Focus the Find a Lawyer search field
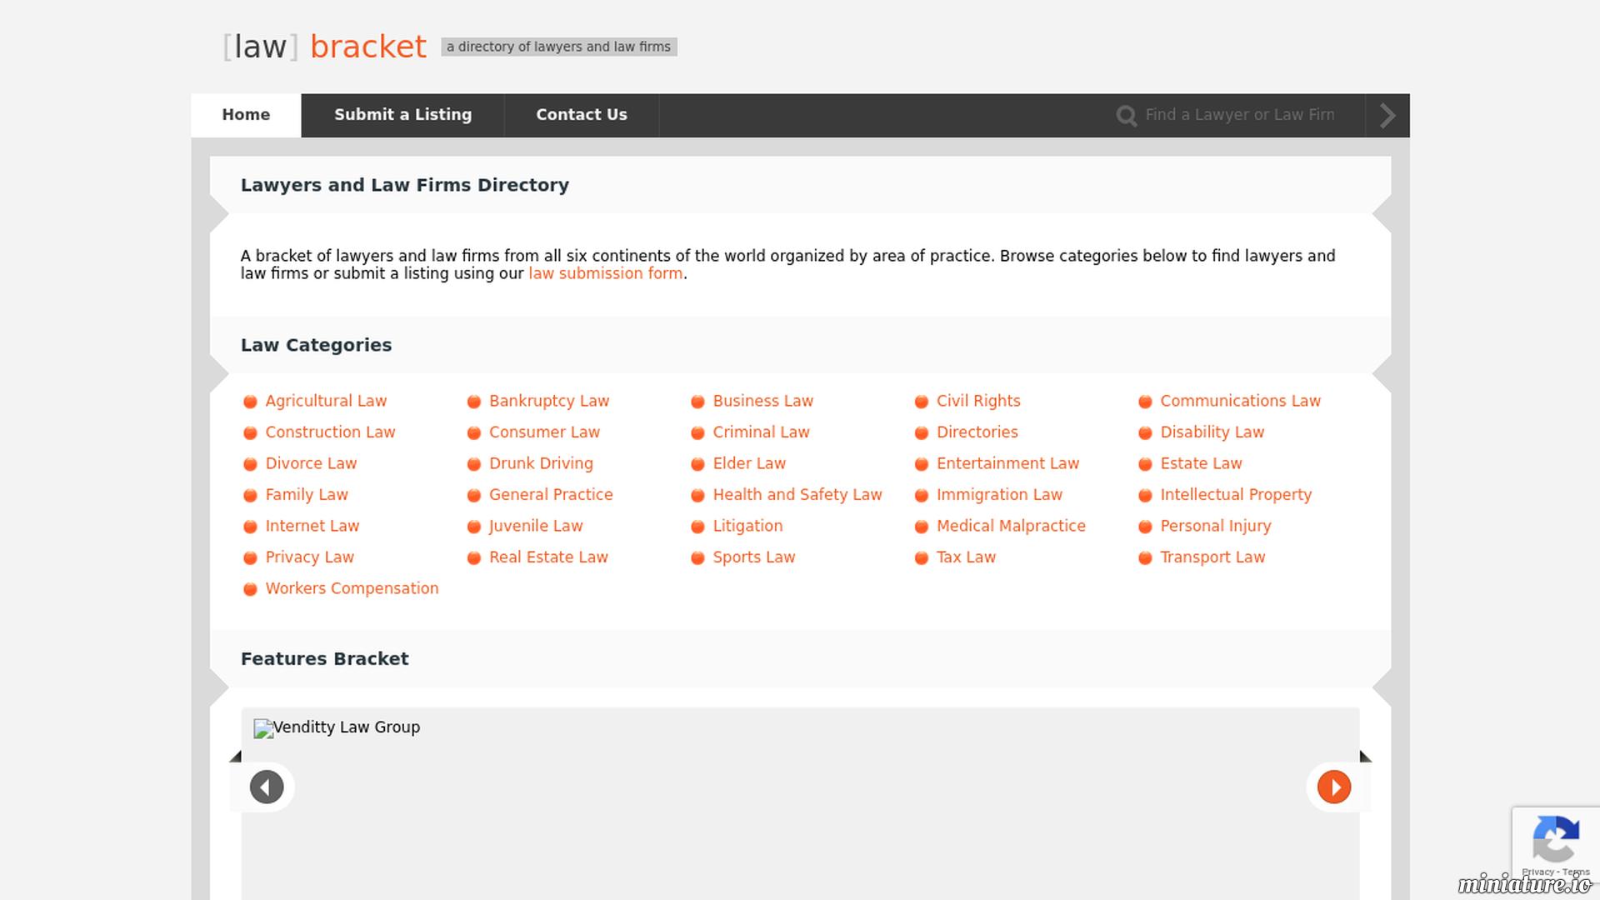 click(1240, 115)
